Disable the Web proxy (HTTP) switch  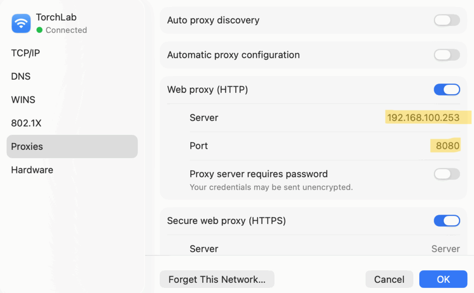tap(446, 89)
